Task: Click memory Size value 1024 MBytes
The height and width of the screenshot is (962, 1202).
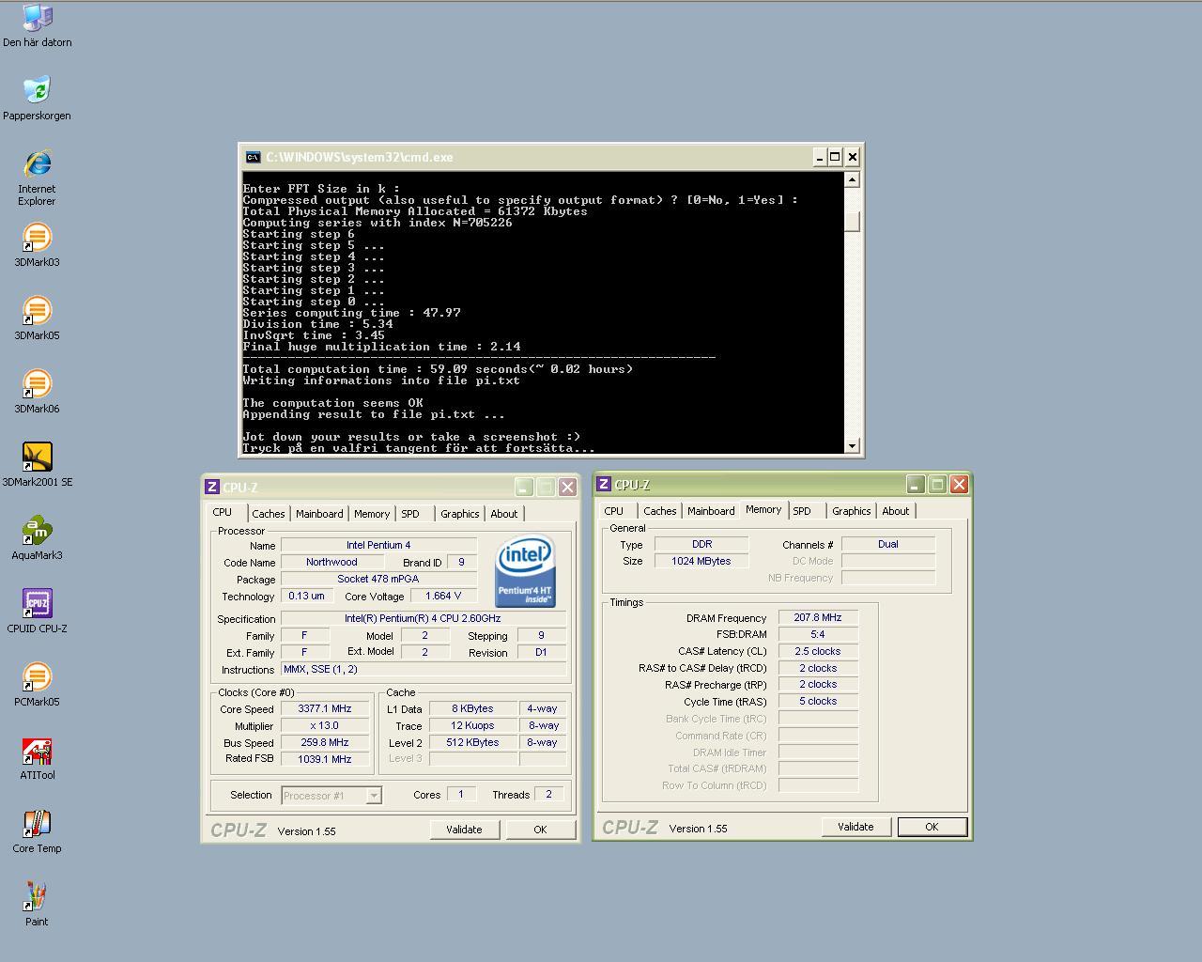Action: (x=701, y=561)
